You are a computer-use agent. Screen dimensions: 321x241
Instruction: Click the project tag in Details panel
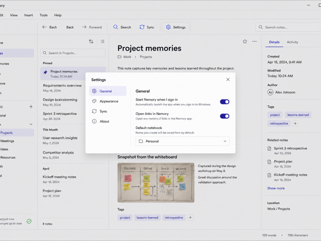tap(275, 115)
